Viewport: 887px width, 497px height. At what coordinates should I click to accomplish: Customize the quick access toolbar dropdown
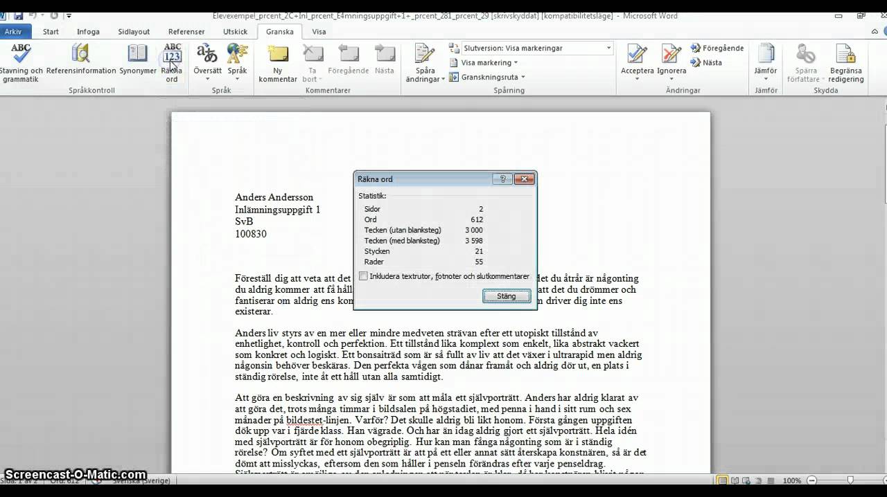pyautogui.click(x=69, y=15)
